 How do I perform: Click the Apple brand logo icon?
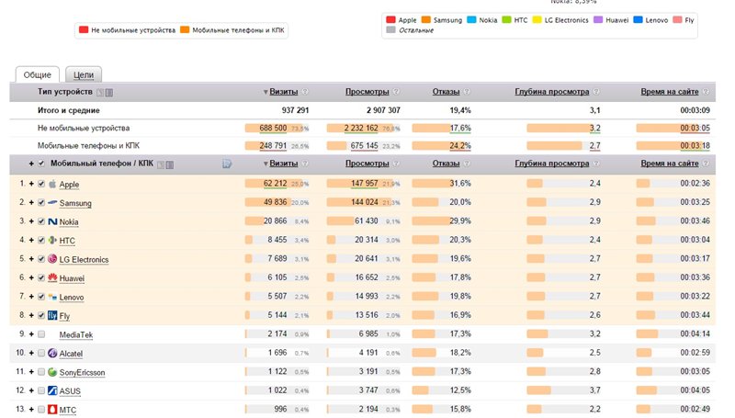pyautogui.click(x=52, y=184)
